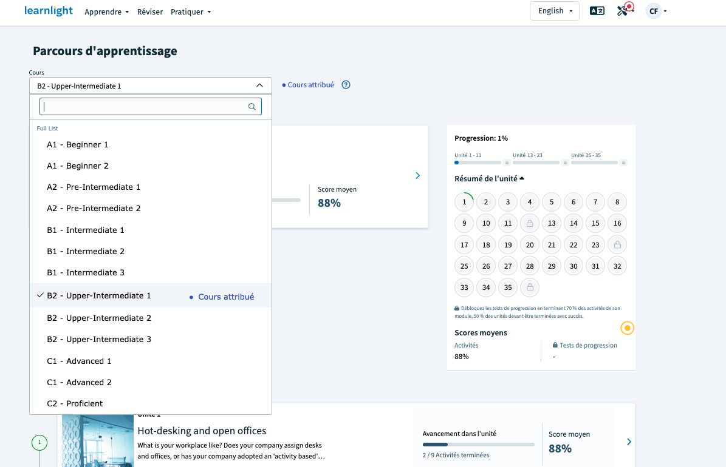The image size is (726, 467).
Task: Open the Apprendre menu
Action: click(x=106, y=12)
